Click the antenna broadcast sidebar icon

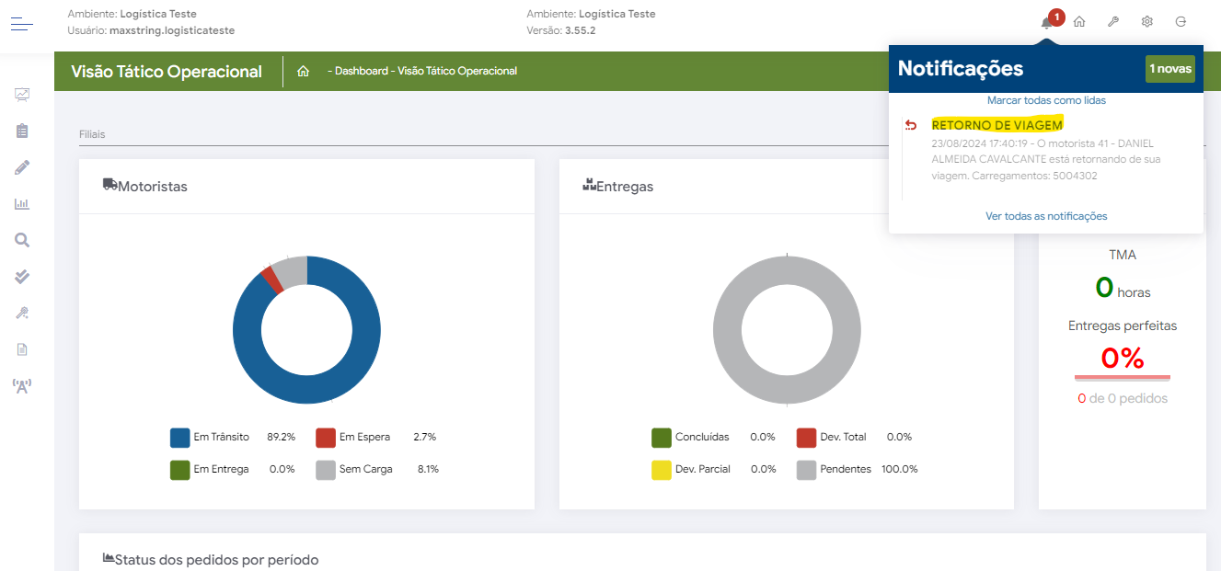[x=22, y=386]
